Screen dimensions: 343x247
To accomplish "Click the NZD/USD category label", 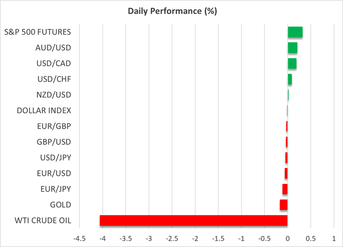I will click(53, 95).
